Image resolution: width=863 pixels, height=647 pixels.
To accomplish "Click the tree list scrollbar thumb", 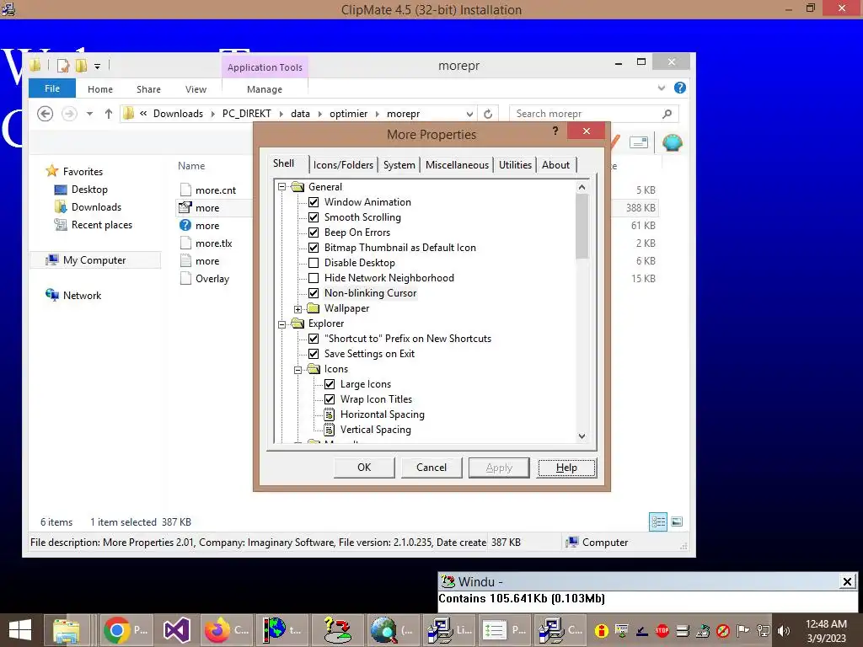I will coord(582,226).
